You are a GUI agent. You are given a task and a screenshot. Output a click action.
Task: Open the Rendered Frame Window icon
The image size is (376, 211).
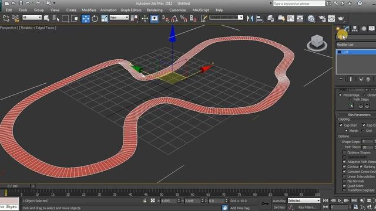coord(331,18)
